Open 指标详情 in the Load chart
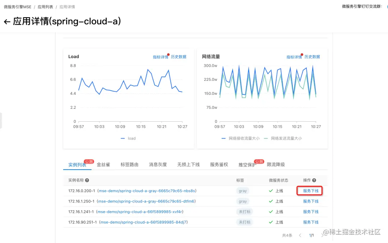Image resolution: width=388 pixels, height=243 pixels. tap(160, 57)
